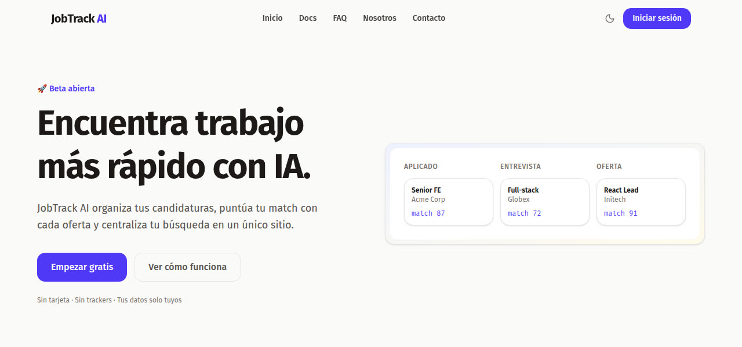
Task: Click the rocket Beta abierta badge
Action: point(66,88)
